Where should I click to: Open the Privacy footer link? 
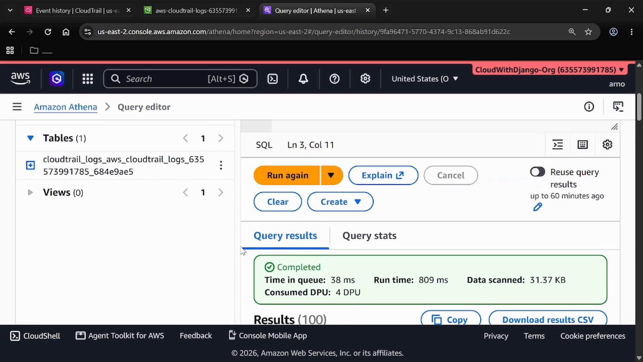496,336
